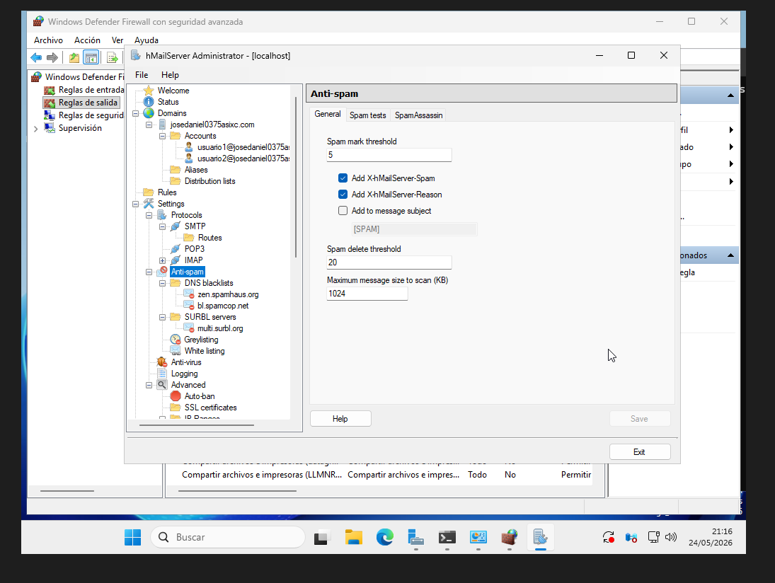Collapse the josedaniel0375asixc.com domain node
The image size is (775, 583).
(149, 125)
